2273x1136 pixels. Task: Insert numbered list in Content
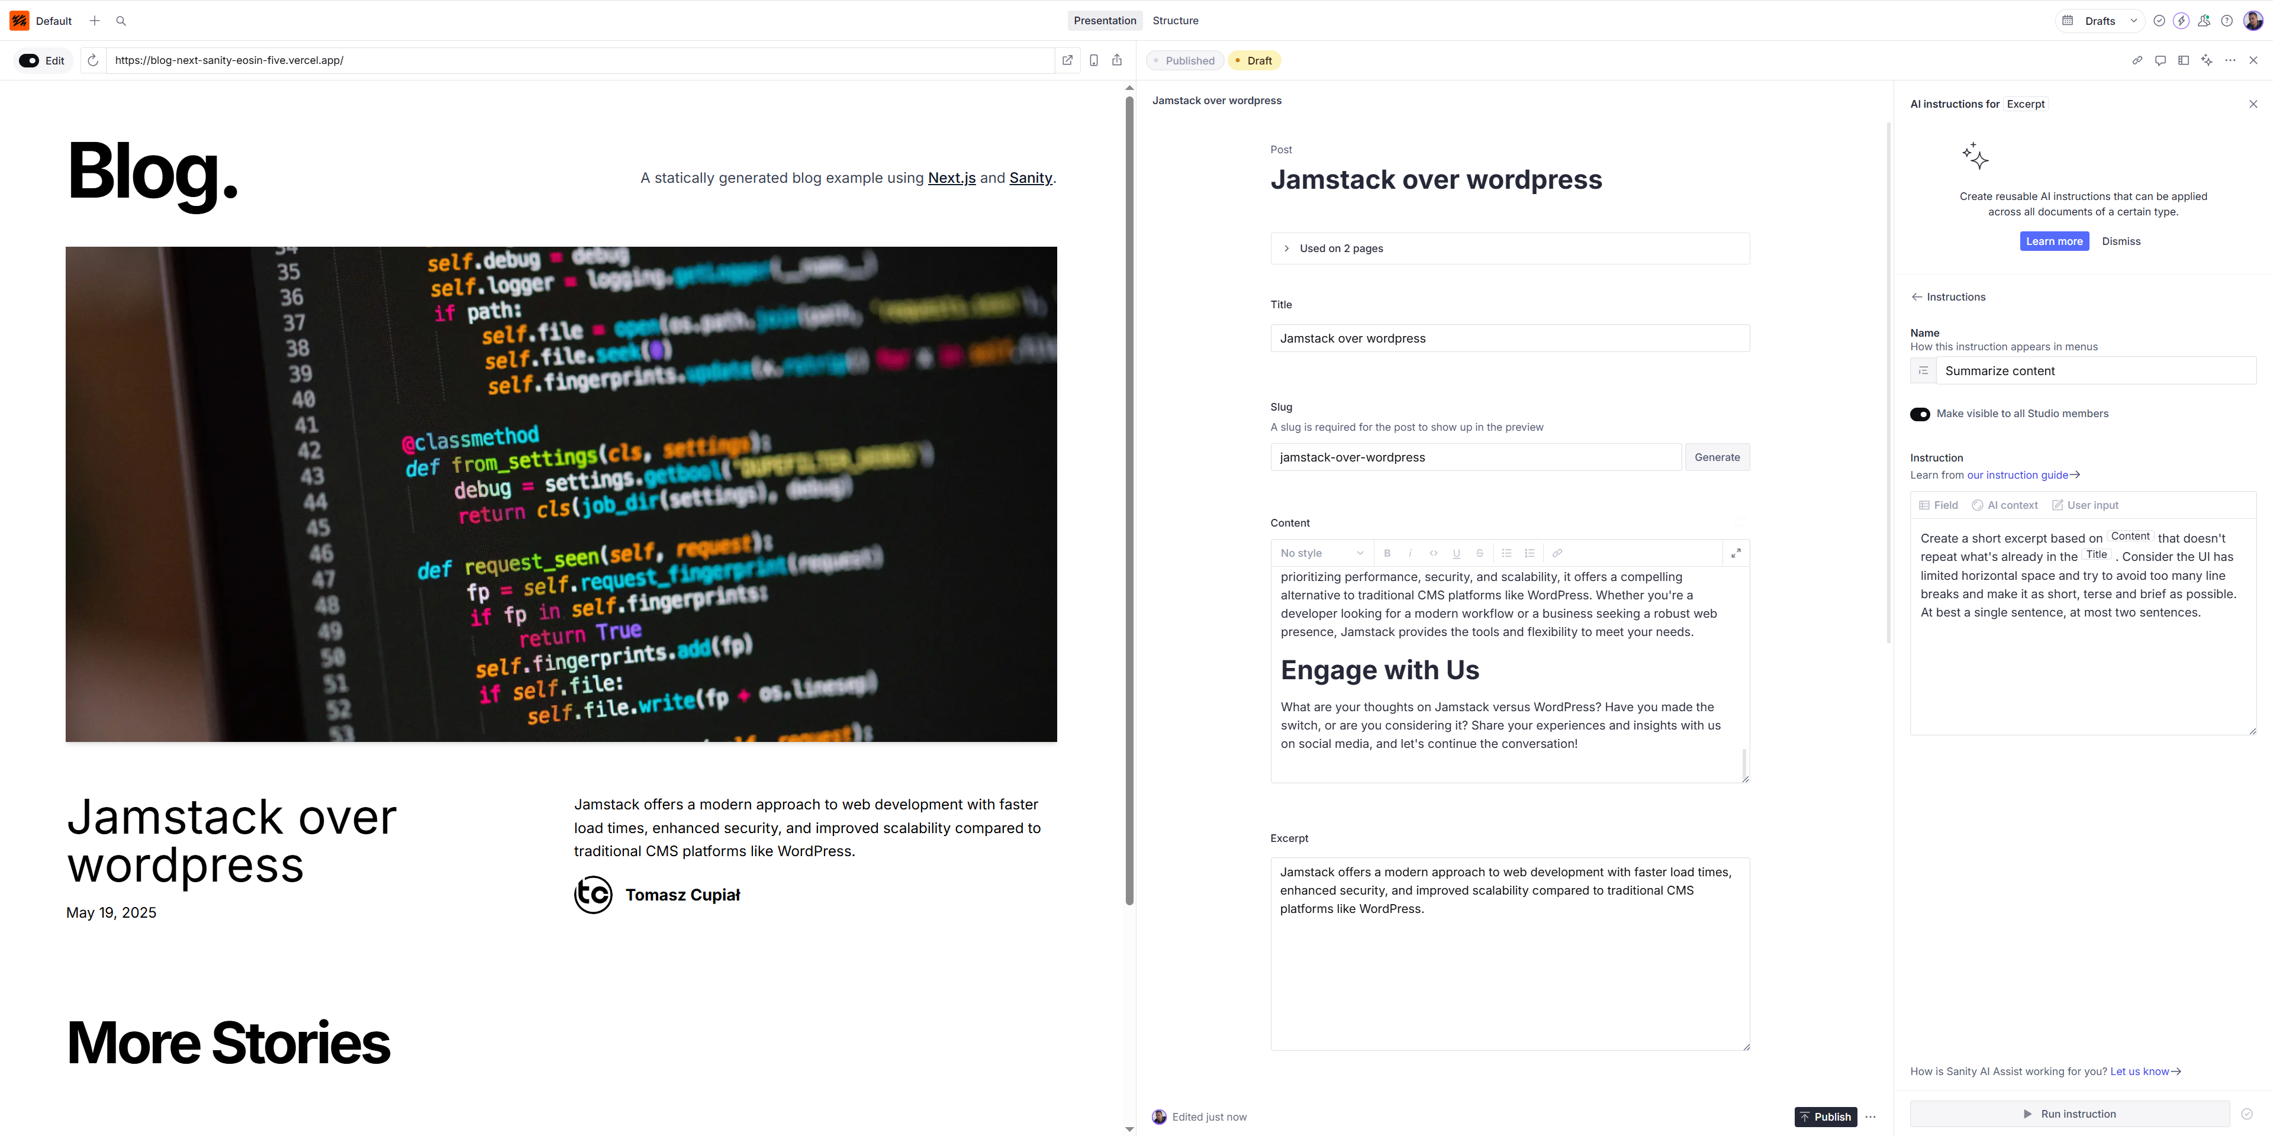(1530, 553)
